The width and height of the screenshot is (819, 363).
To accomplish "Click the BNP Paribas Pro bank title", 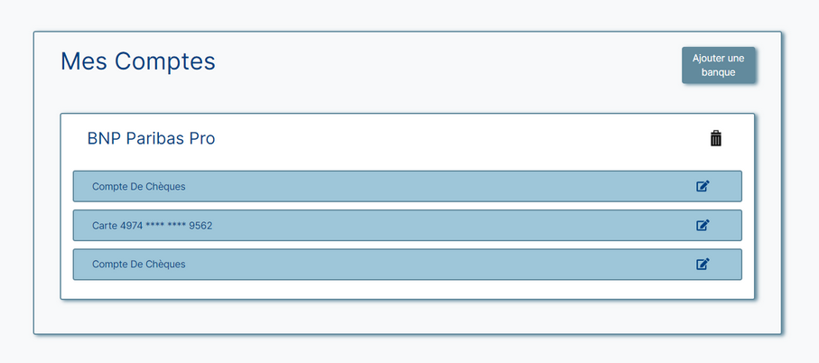I will 151,139.
